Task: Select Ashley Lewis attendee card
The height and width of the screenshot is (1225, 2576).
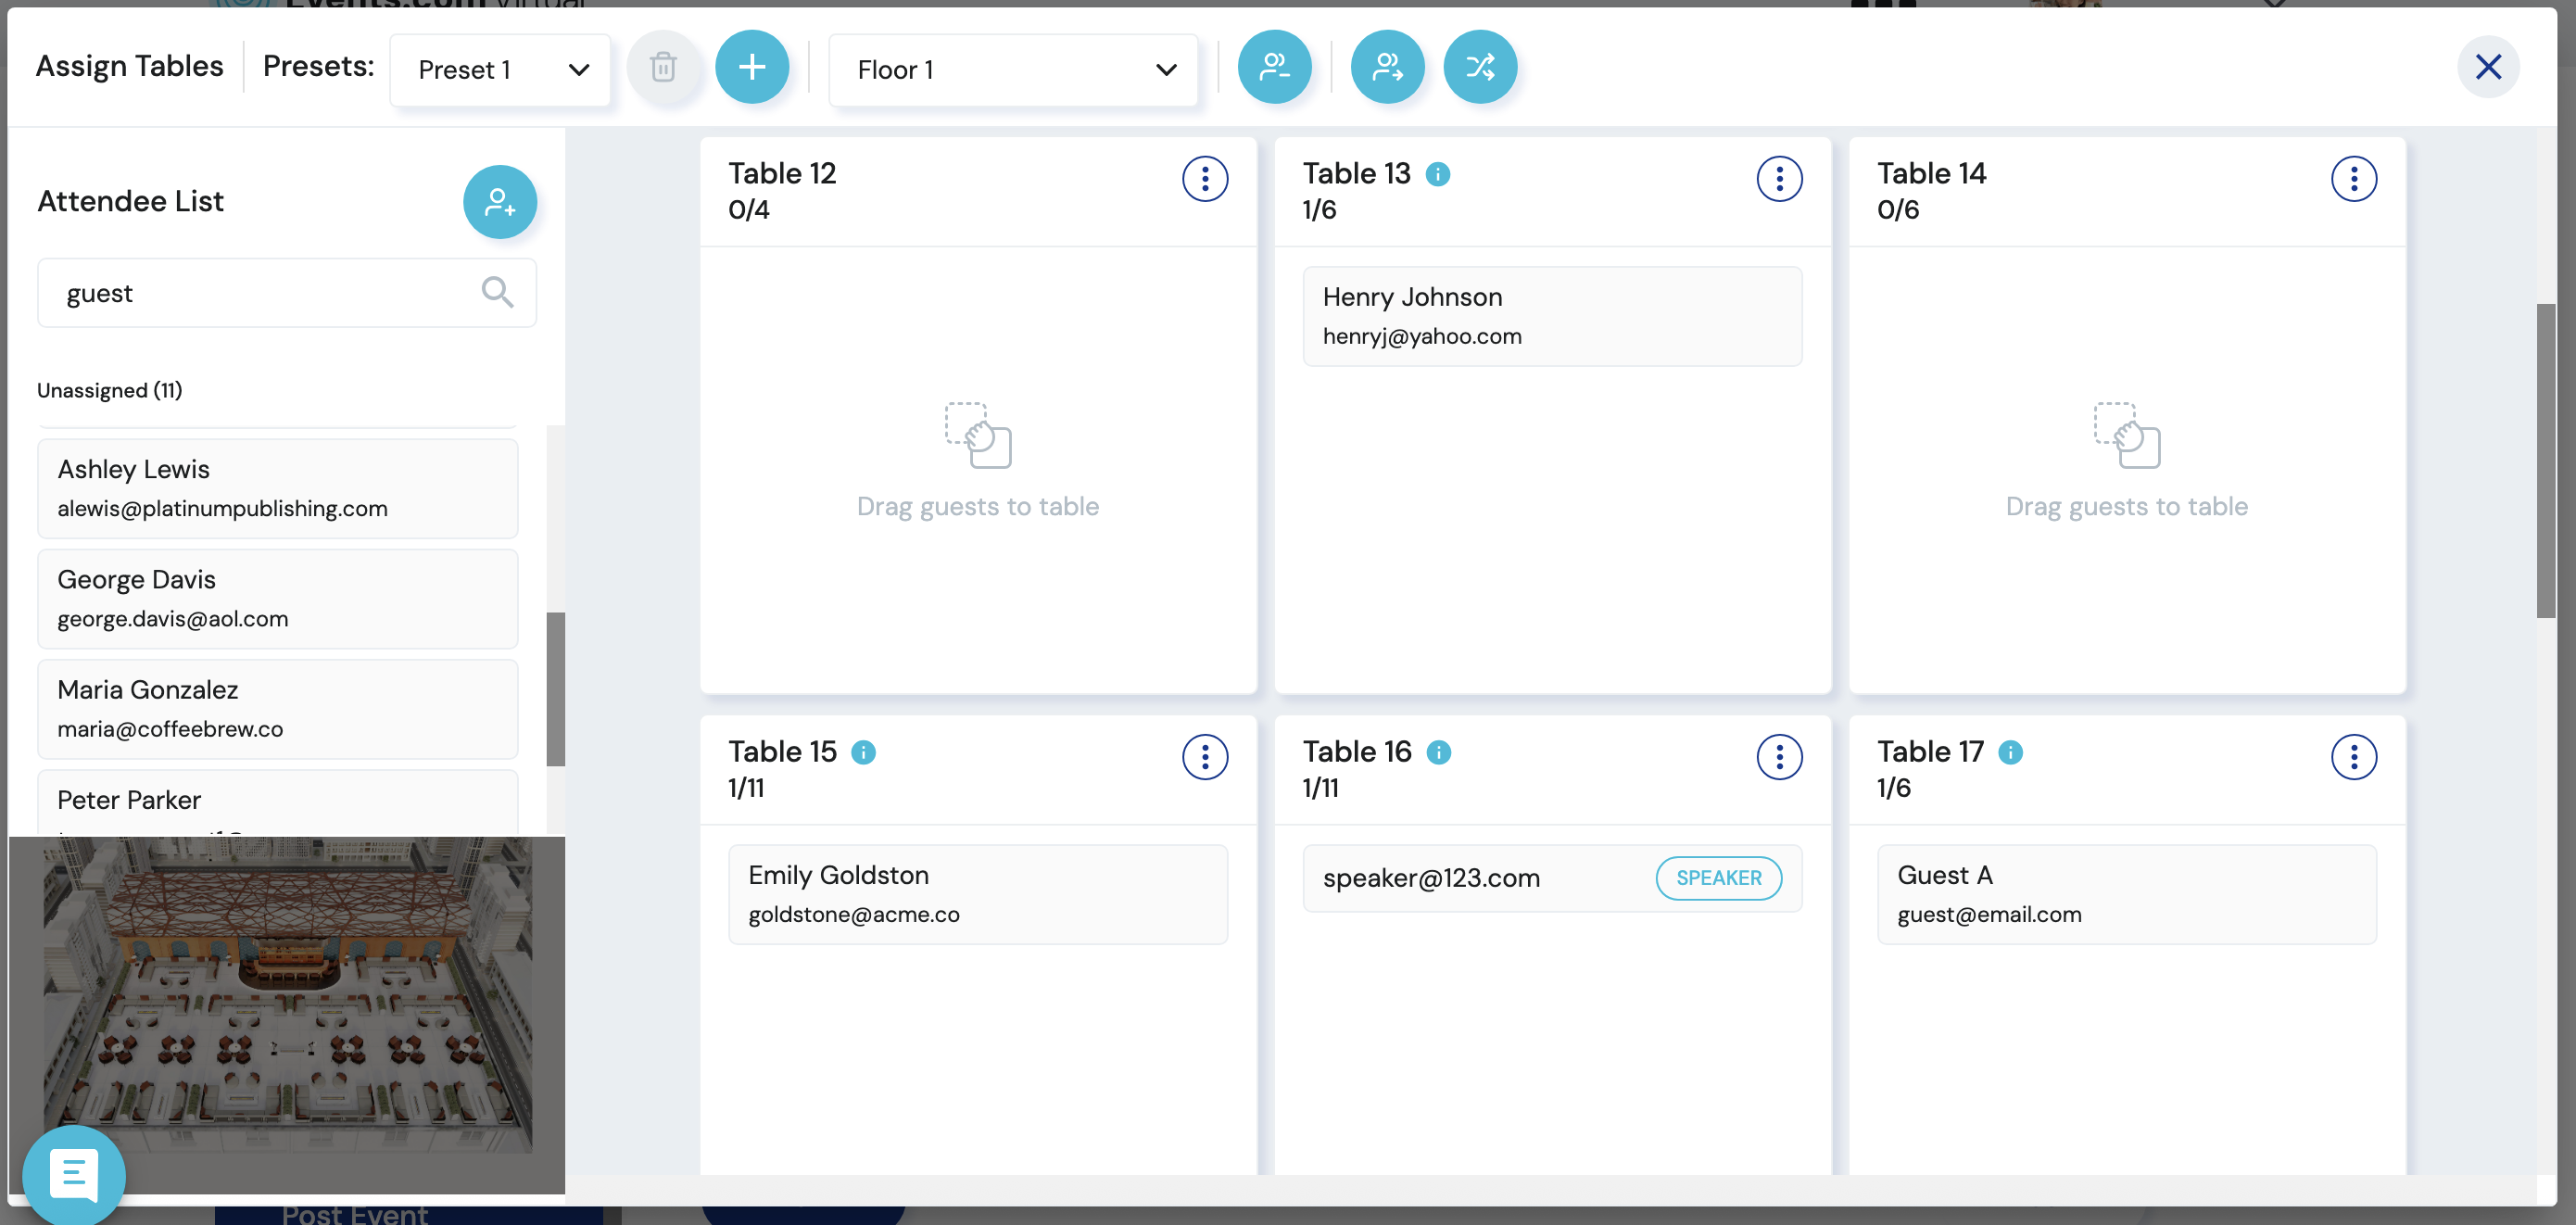Action: pos(277,488)
